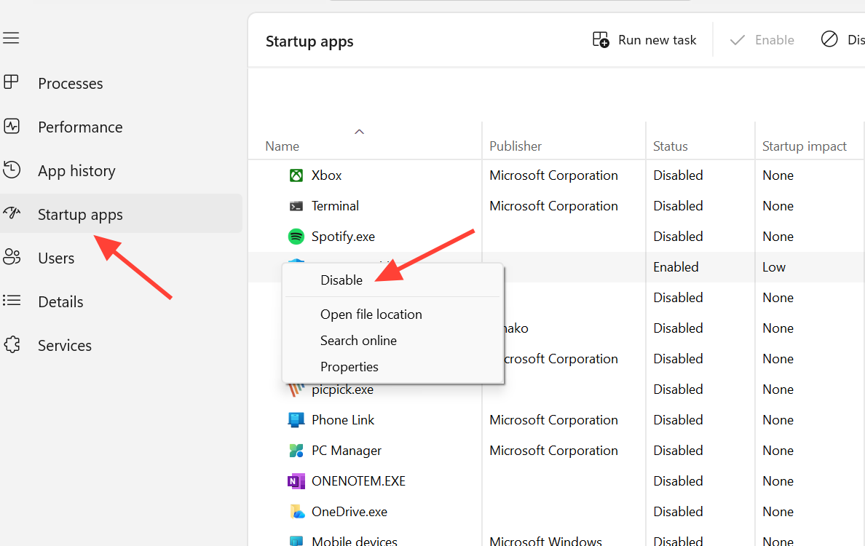Click Disabled status in Terminal row

point(678,206)
